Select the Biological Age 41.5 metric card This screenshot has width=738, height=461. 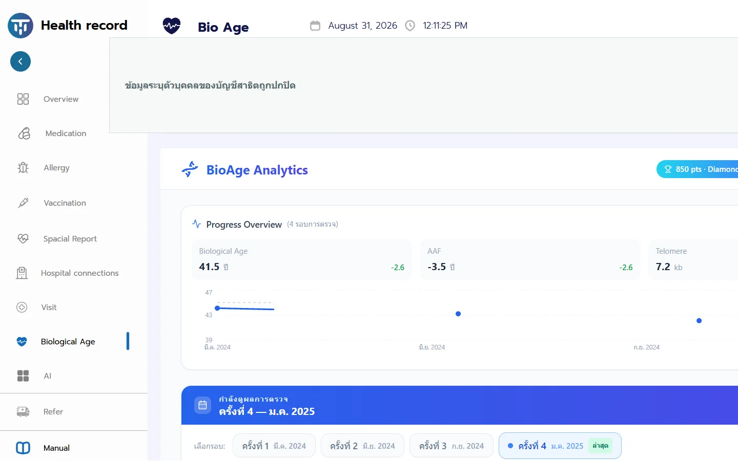(302, 259)
